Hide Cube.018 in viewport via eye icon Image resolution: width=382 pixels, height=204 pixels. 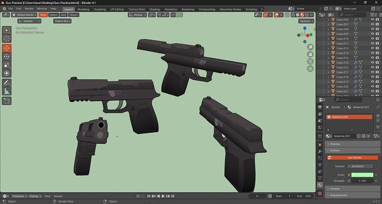coord(372,77)
